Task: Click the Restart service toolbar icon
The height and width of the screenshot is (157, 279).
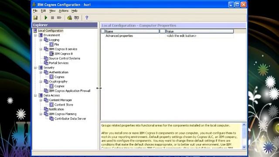Action: (59, 17)
